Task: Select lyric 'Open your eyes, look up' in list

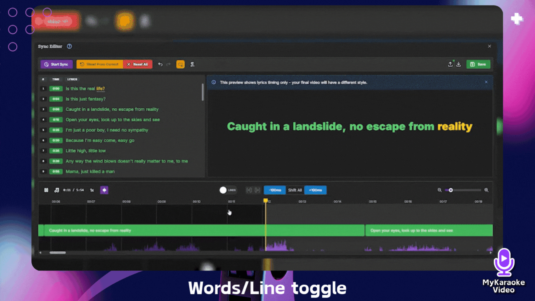Action: point(113,120)
